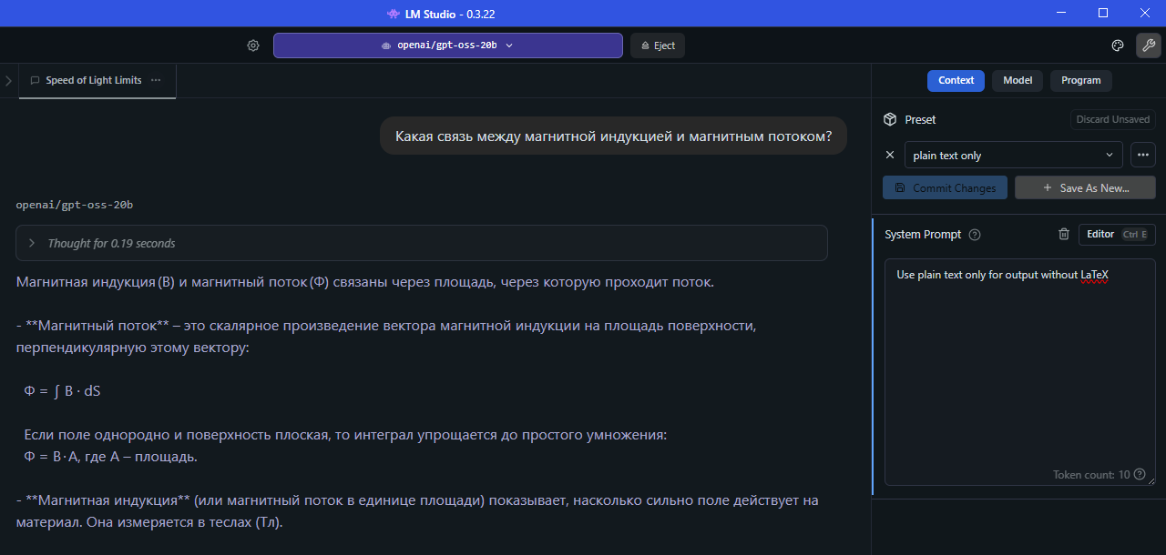
Task: Switch to the Context tab
Action: (x=956, y=80)
